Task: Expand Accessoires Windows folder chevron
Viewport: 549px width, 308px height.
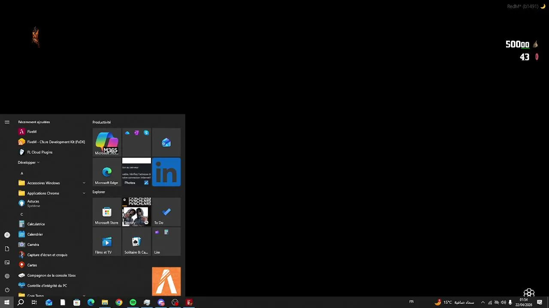Action: (x=84, y=183)
